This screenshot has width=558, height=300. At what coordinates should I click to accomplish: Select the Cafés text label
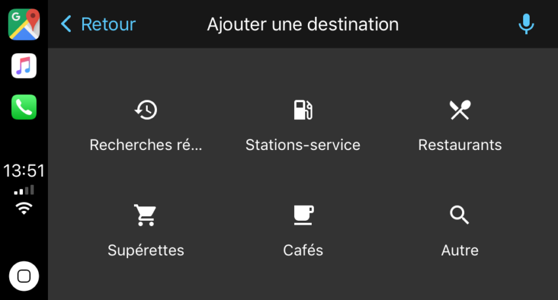pyautogui.click(x=303, y=250)
